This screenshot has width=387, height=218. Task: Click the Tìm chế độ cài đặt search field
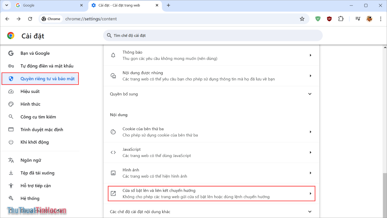tap(213, 36)
